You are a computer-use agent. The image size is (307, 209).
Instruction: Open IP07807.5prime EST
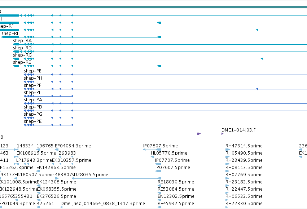click(x=160, y=146)
